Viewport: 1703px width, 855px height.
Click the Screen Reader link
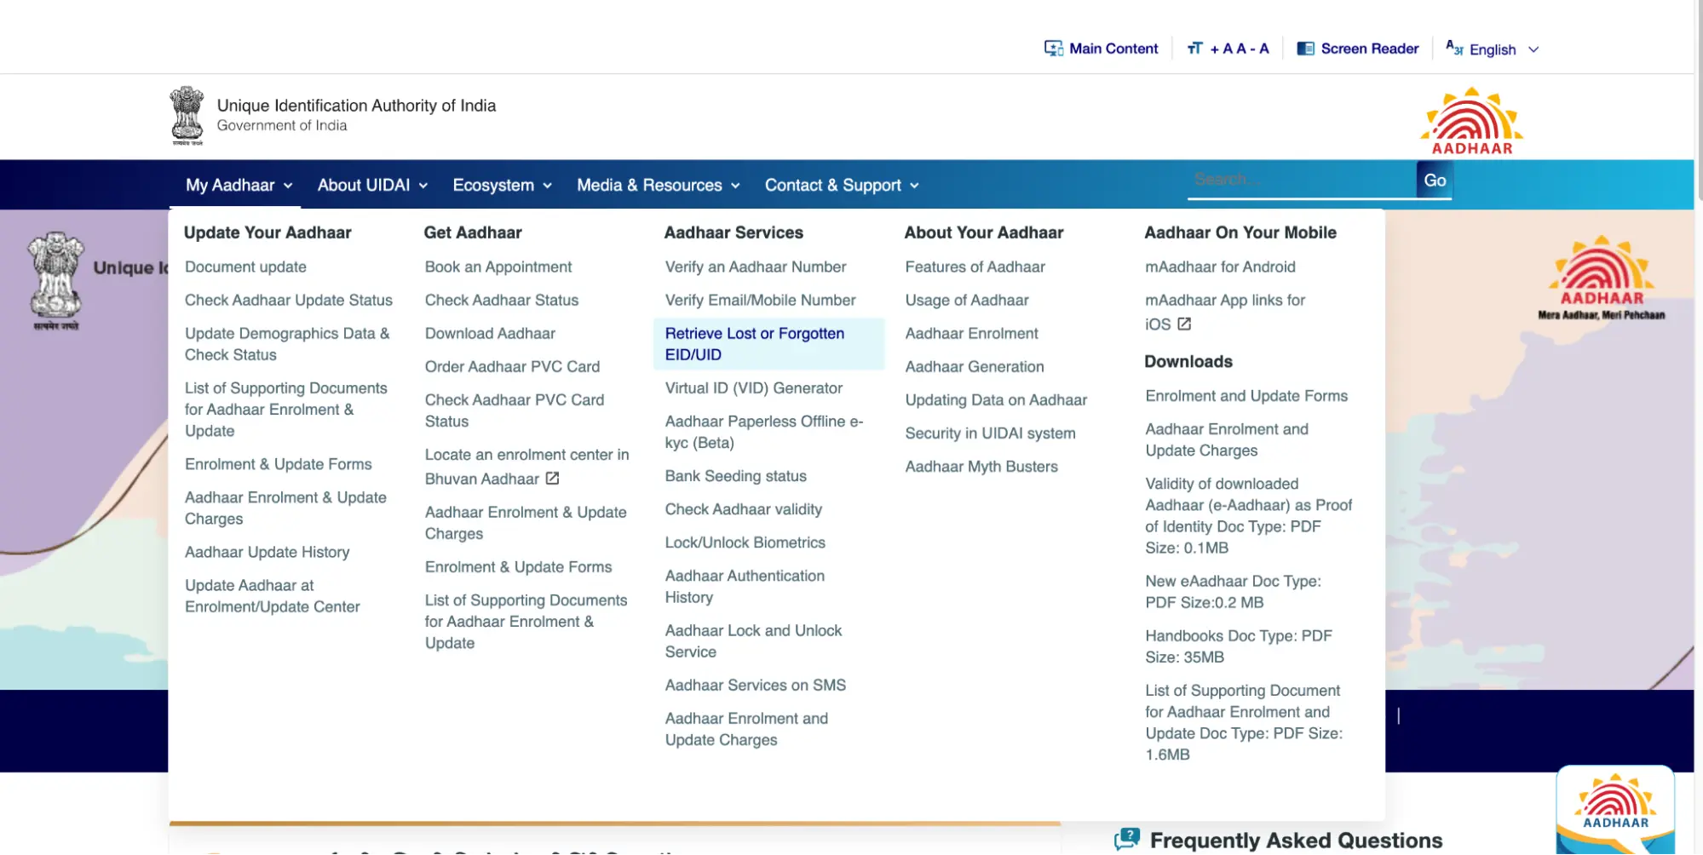point(1369,49)
